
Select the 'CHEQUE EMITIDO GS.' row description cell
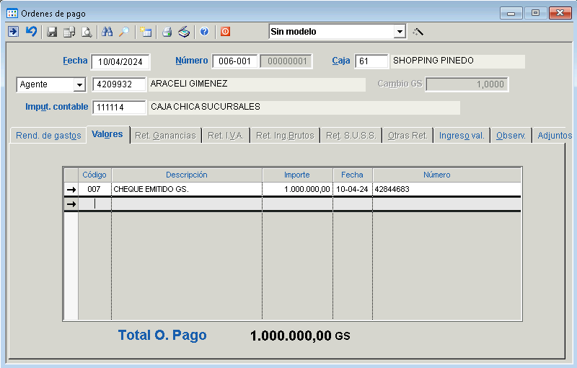[x=186, y=189]
